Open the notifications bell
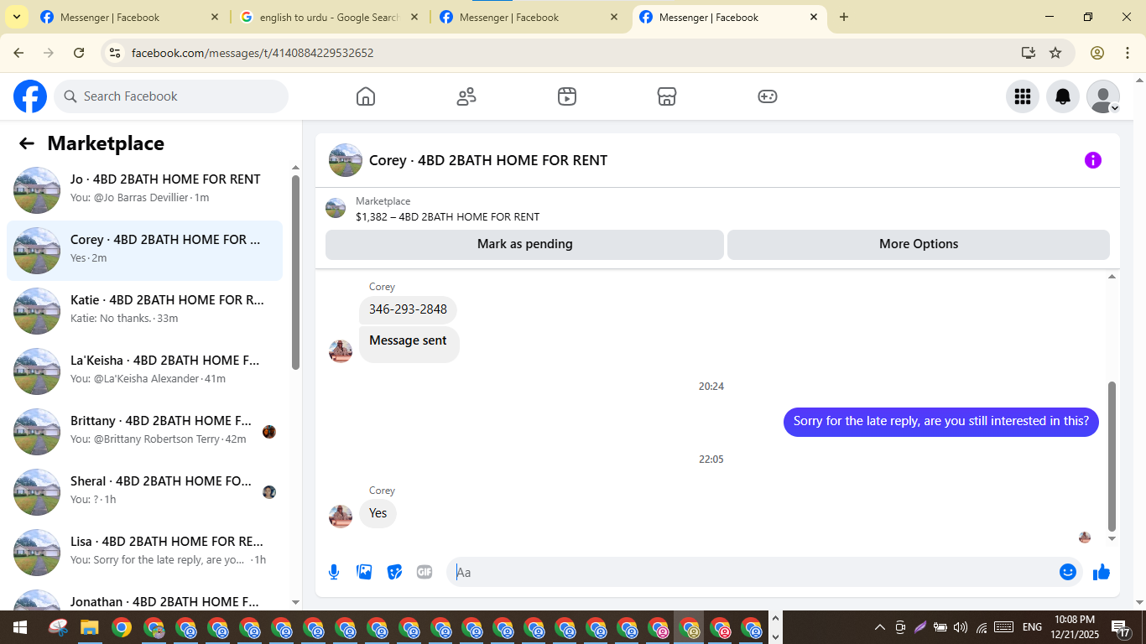Viewport: 1146px width, 644px height. coord(1063,96)
